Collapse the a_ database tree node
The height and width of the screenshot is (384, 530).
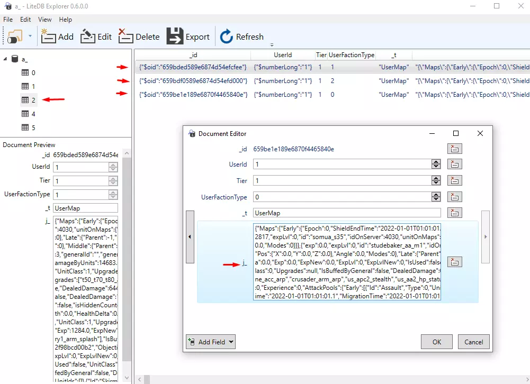5,59
